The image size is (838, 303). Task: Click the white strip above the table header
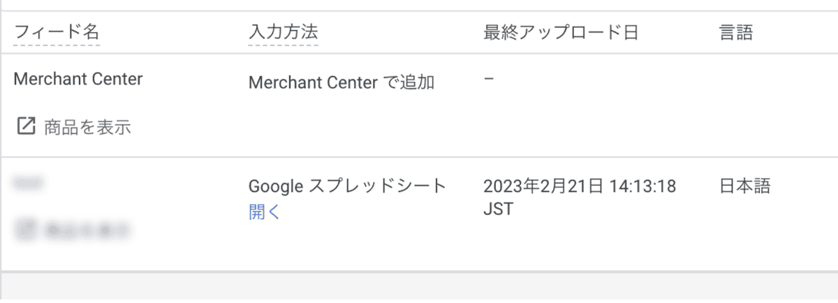click(x=419, y=4)
